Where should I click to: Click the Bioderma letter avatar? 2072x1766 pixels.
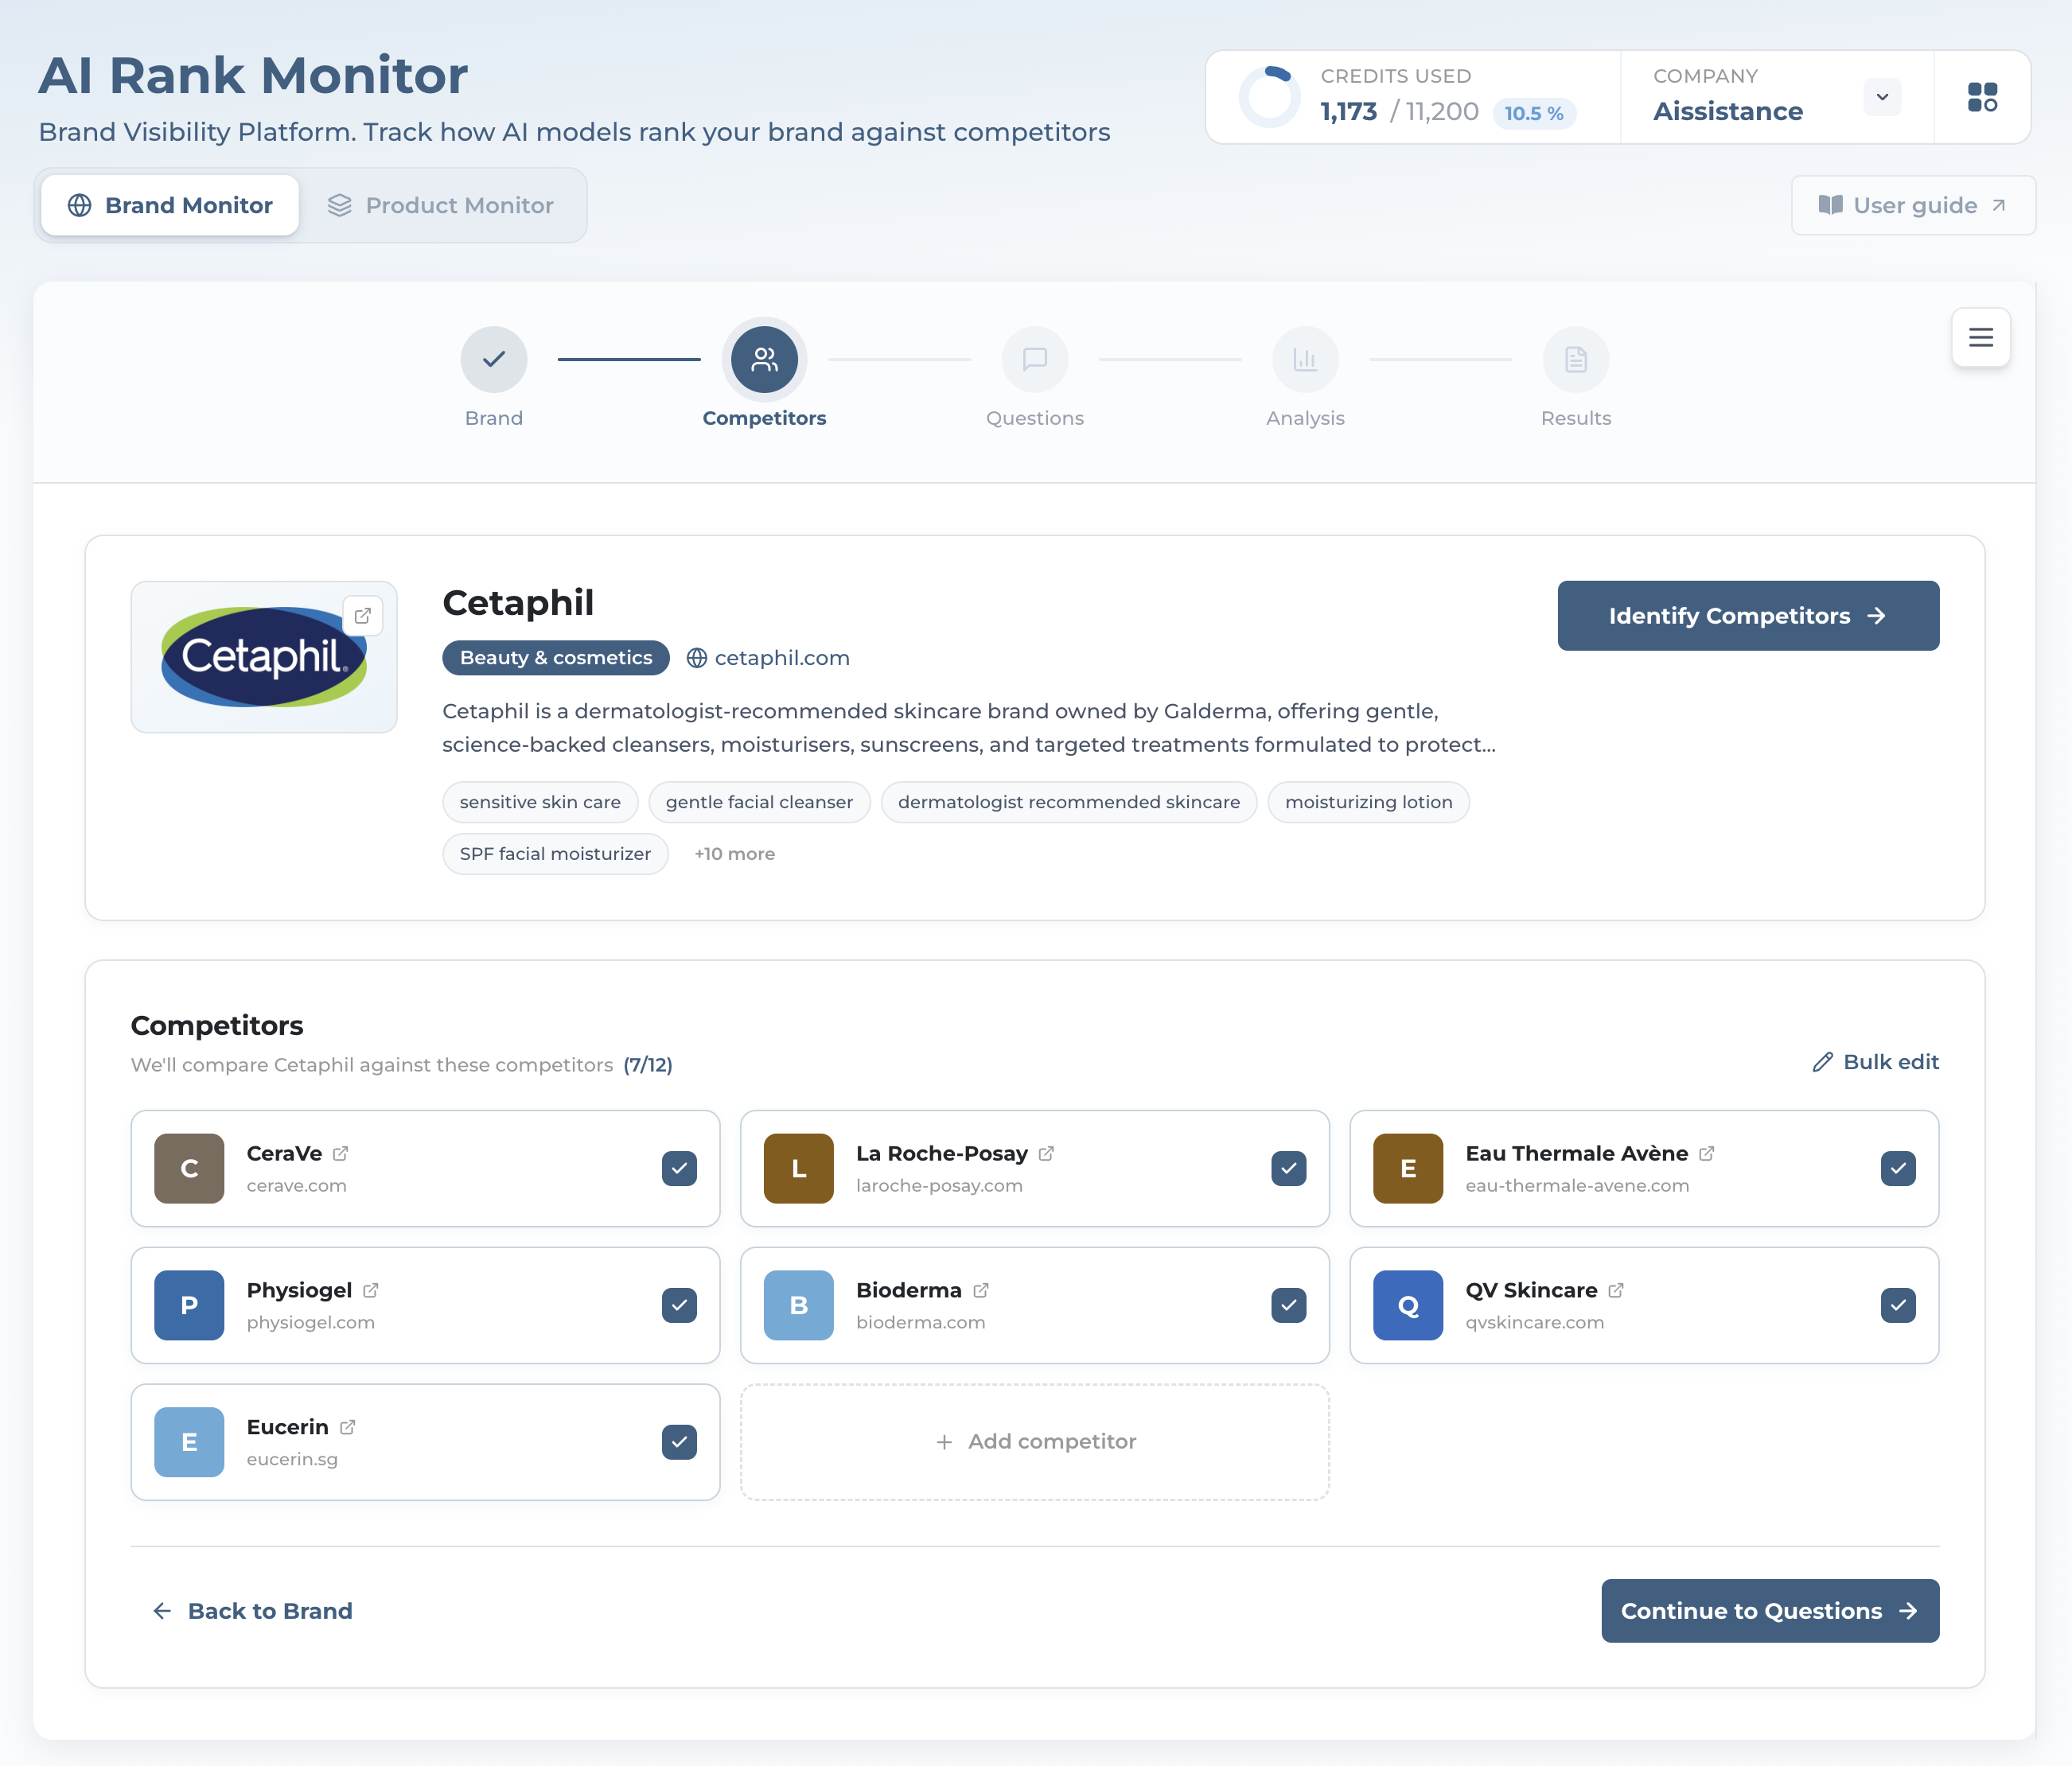(x=799, y=1305)
